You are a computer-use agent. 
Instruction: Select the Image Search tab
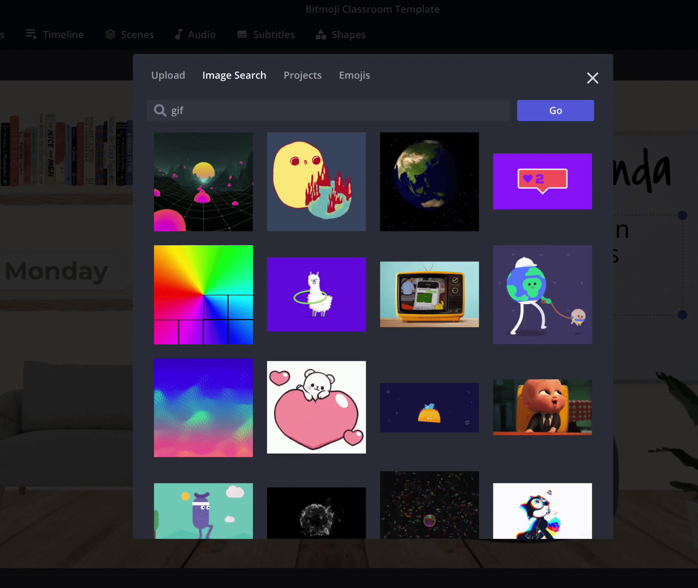(234, 75)
